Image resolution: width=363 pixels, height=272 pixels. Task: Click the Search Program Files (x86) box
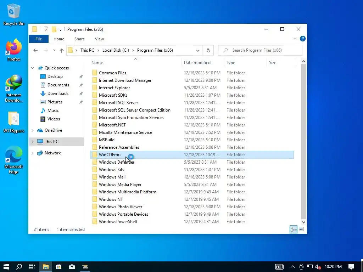pyautogui.click(x=260, y=50)
